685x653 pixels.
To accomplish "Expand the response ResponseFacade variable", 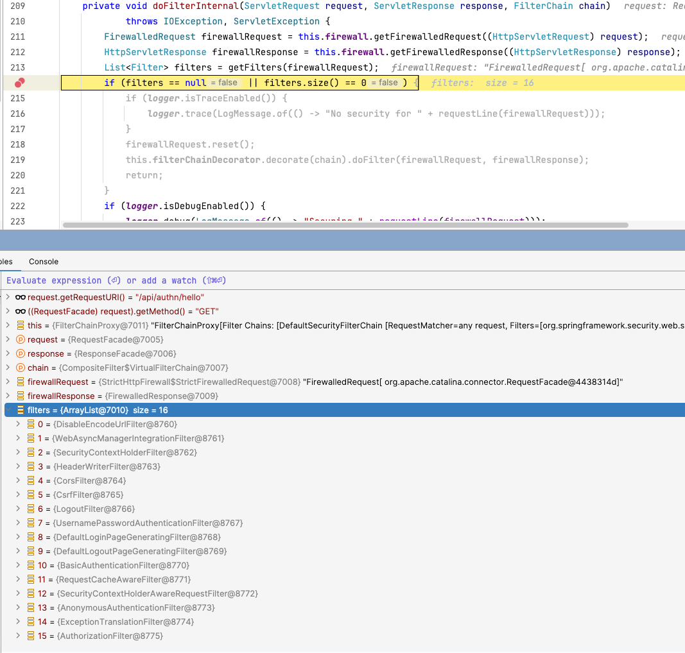I will 8,353.
